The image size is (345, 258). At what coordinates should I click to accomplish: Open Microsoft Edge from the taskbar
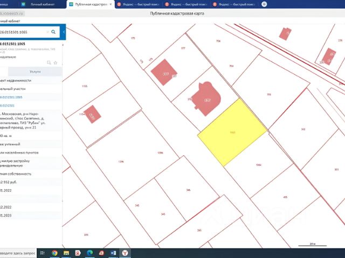pos(90,253)
